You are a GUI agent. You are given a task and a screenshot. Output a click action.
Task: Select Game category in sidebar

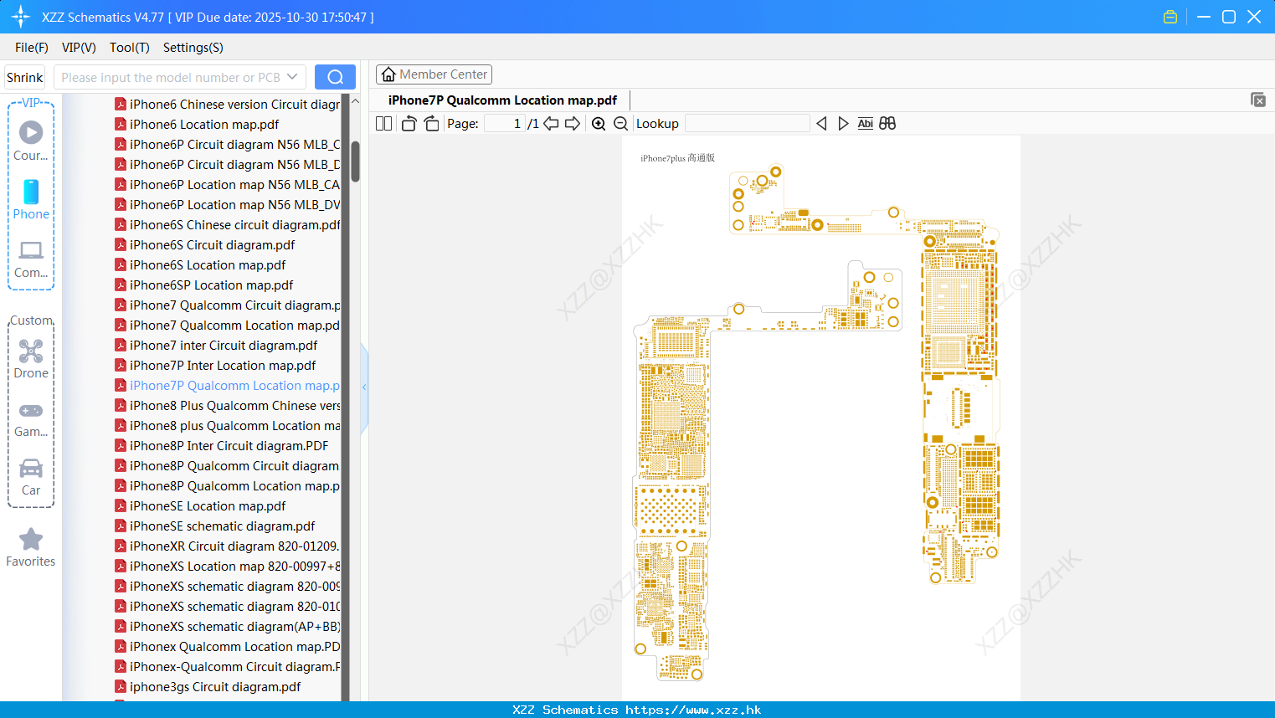point(31,419)
